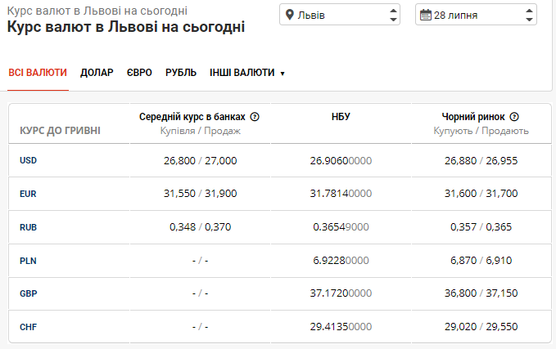Open the RUB currency link
556x349 pixels.
point(28,227)
